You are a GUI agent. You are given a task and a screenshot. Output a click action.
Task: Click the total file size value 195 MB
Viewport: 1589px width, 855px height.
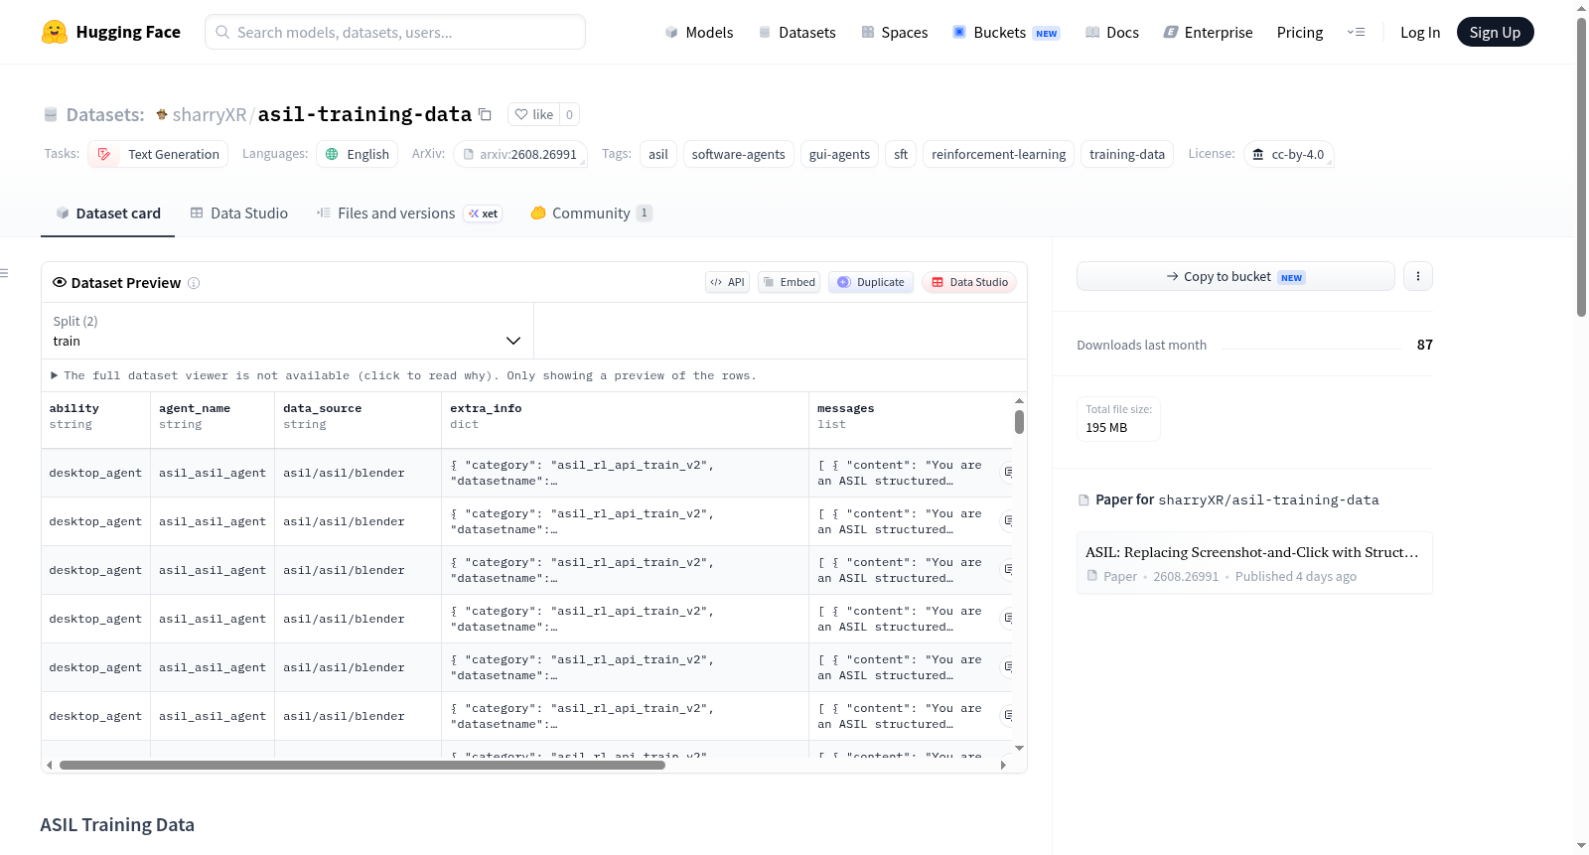point(1106,428)
